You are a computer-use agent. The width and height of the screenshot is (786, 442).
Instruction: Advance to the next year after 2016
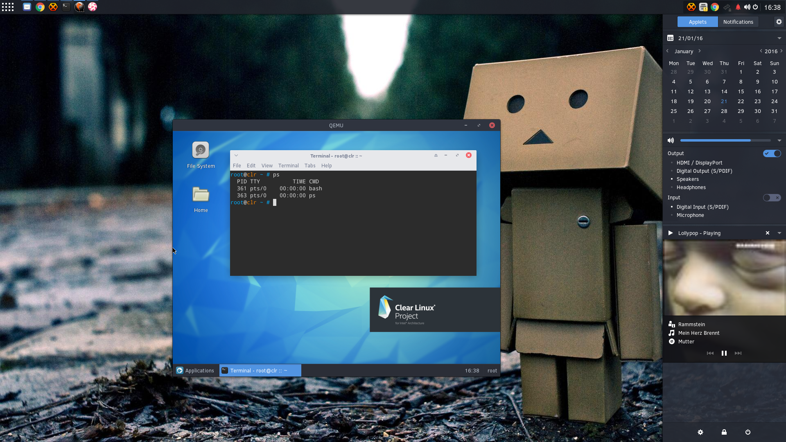781,51
